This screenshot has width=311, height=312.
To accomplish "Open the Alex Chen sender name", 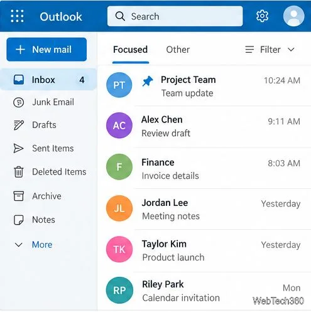I will [162, 120].
